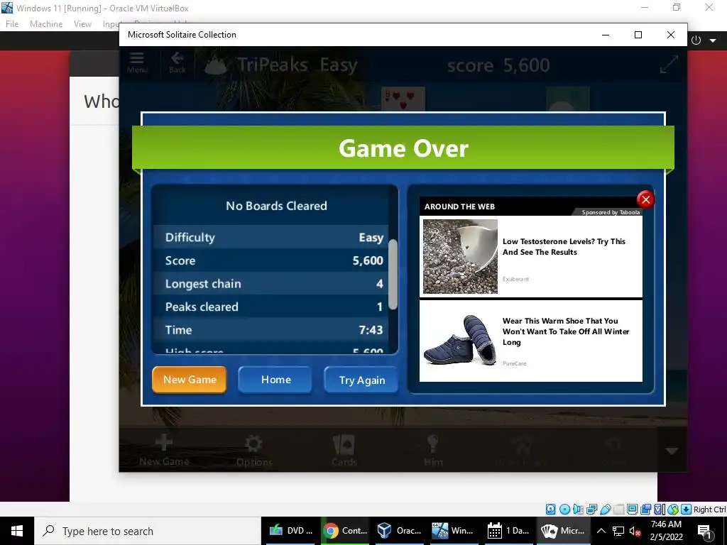Switch to the Oracle VirtualBox taskbar item
This screenshot has height=545, width=727.
pos(399,531)
